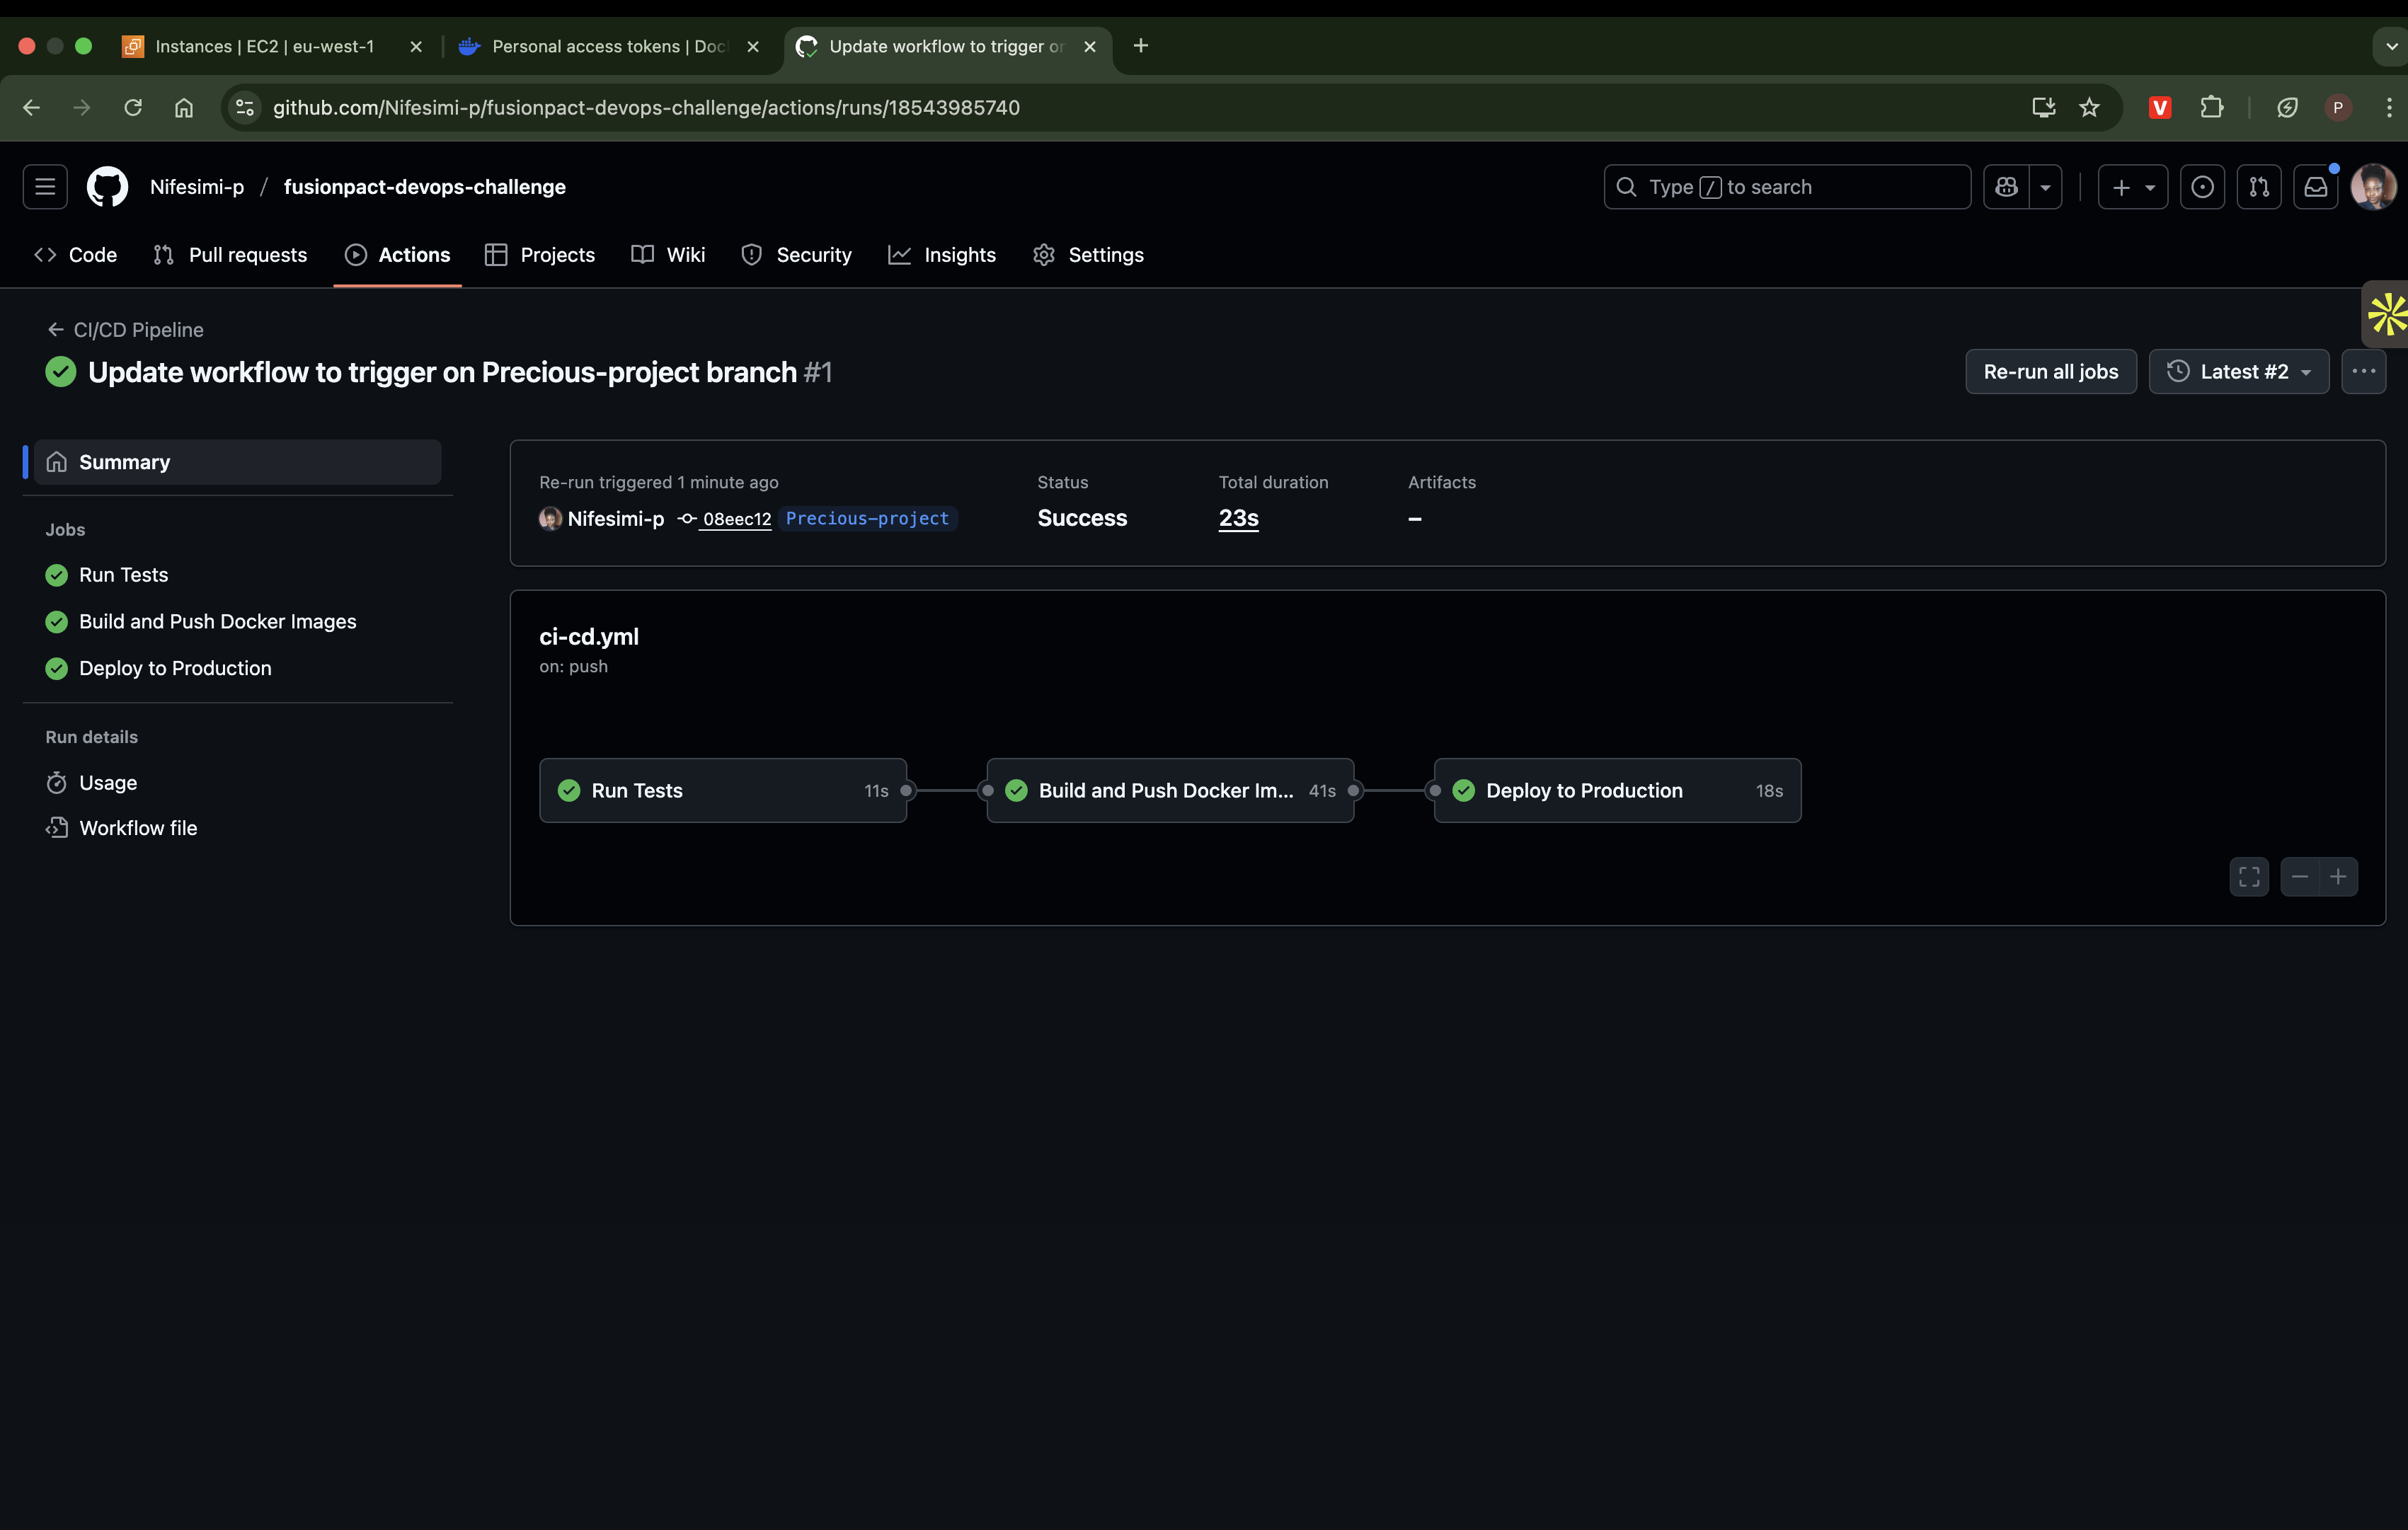Click the GitHub Octocat logo

(x=107, y=187)
